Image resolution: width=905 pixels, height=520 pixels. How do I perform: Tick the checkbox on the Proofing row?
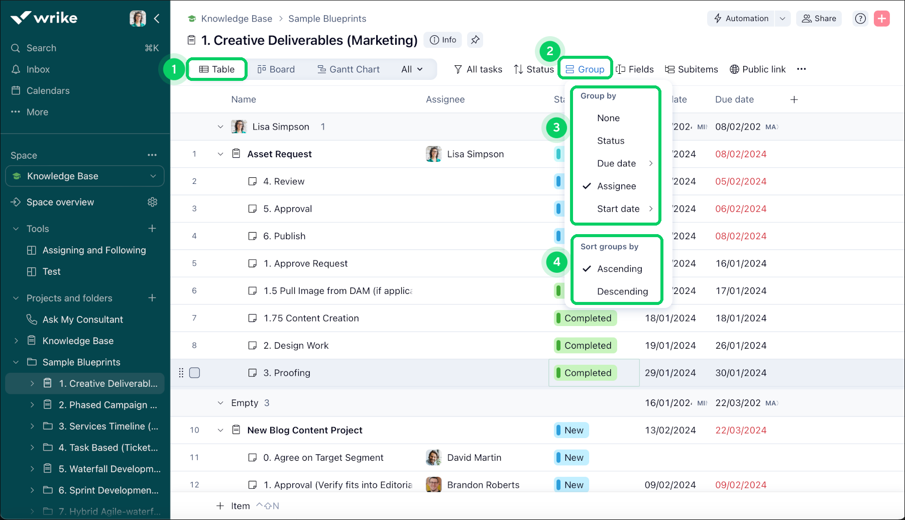(194, 373)
